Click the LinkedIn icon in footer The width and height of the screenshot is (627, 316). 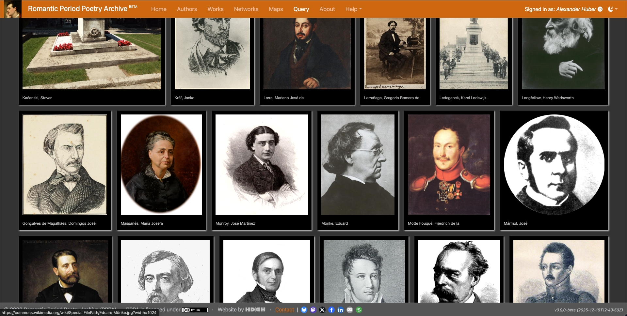pyautogui.click(x=341, y=310)
